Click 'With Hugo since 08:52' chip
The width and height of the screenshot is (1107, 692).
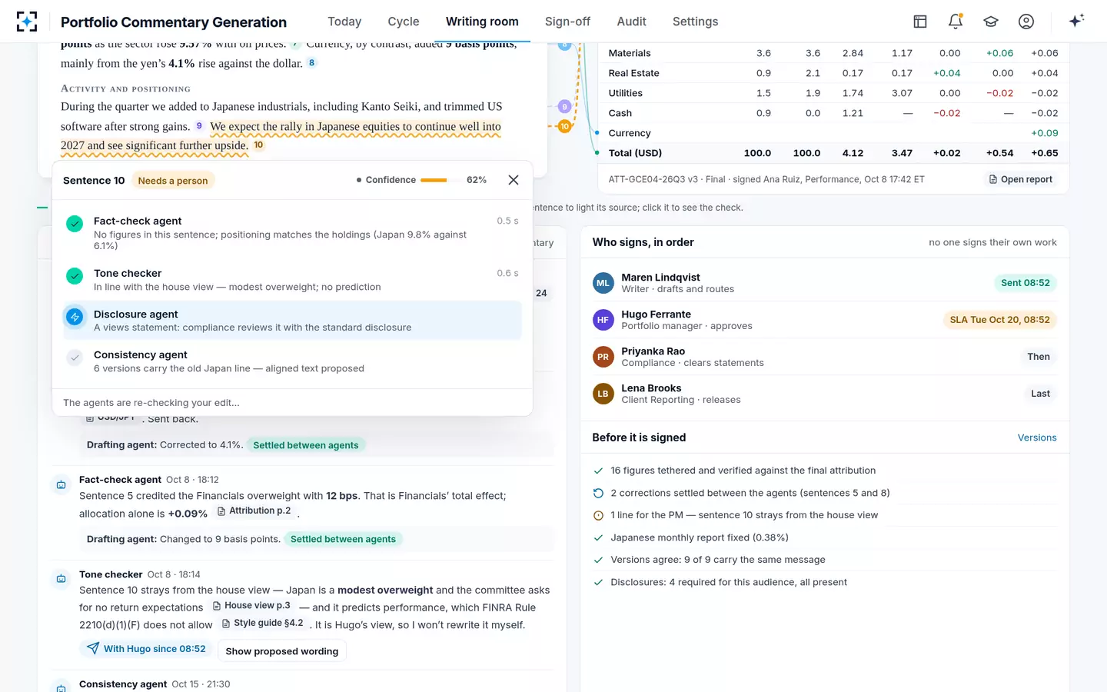click(x=146, y=649)
